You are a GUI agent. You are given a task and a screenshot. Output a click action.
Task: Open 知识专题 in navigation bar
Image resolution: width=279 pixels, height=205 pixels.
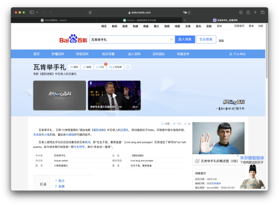pos(108,54)
